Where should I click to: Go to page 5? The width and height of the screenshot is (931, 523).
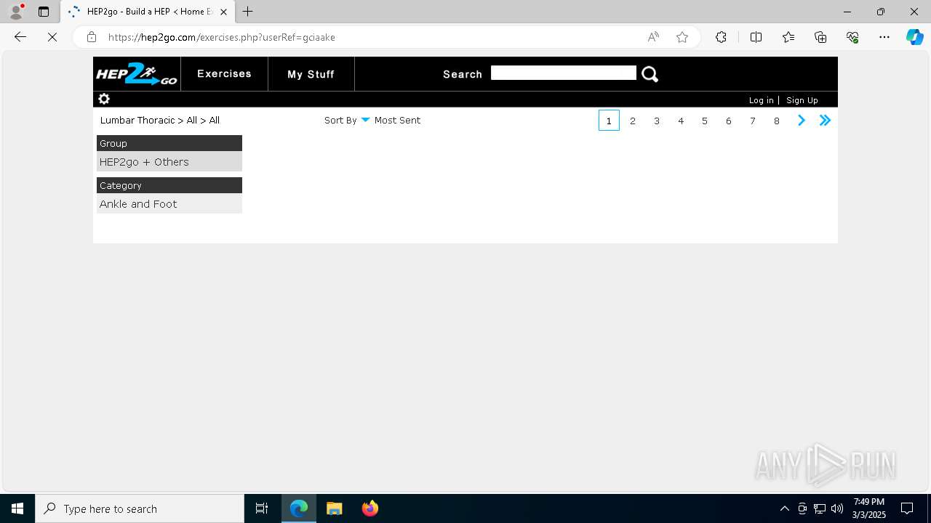pyautogui.click(x=705, y=121)
